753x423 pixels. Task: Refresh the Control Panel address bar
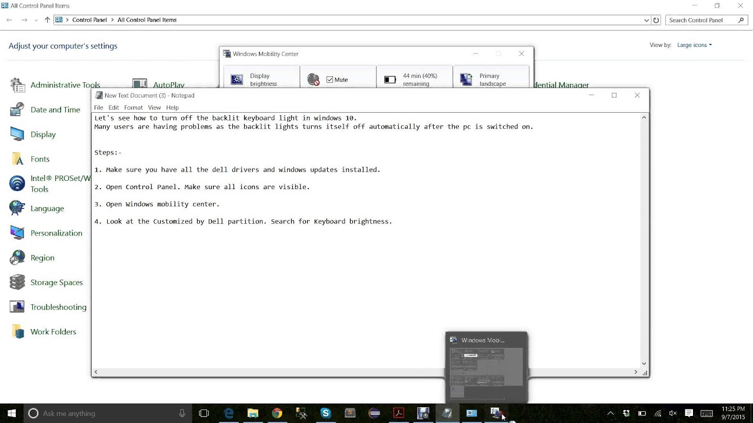(657, 20)
